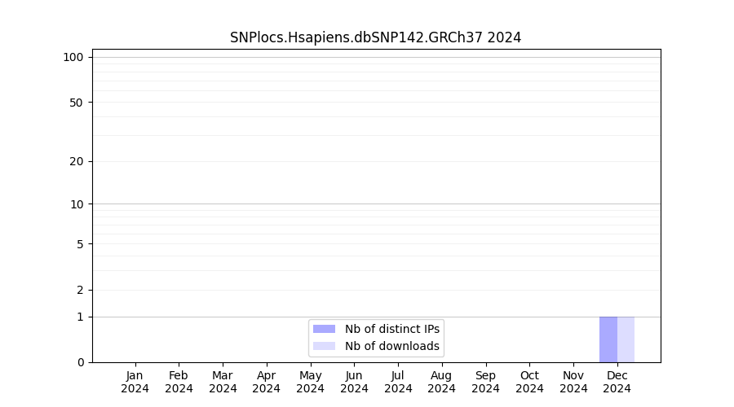Click the light lavender downloads legend swatch
734x407 pixels.
[324, 346]
